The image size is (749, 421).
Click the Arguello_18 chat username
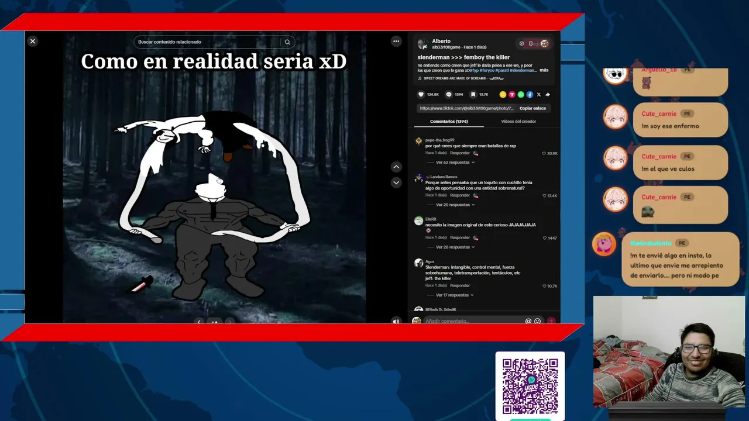pyautogui.click(x=659, y=70)
